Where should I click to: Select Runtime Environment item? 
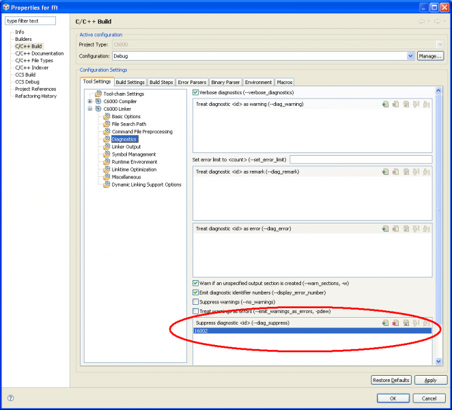[135, 162]
